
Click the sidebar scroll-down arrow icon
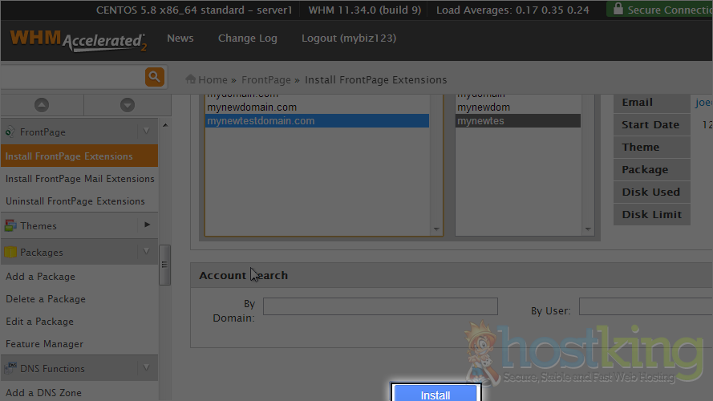coord(127,105)
